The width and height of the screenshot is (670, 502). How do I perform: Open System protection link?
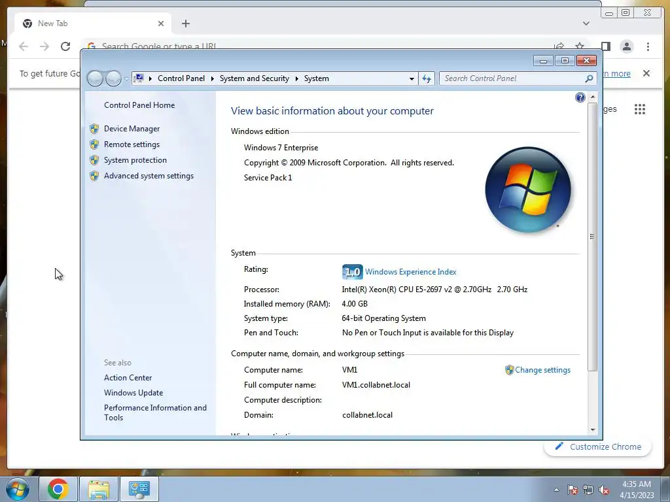[x=135, y=160]
